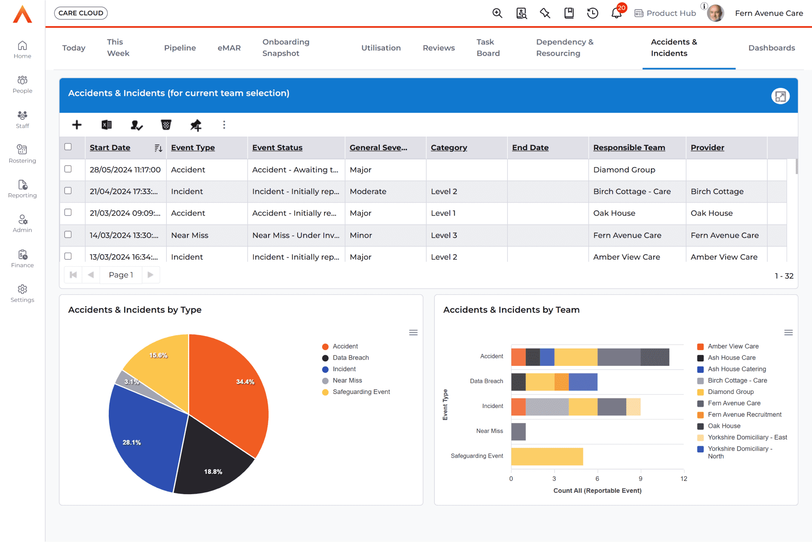812x542 pixels.
Task: Go to the next page arrow
Action: (151, 275)
